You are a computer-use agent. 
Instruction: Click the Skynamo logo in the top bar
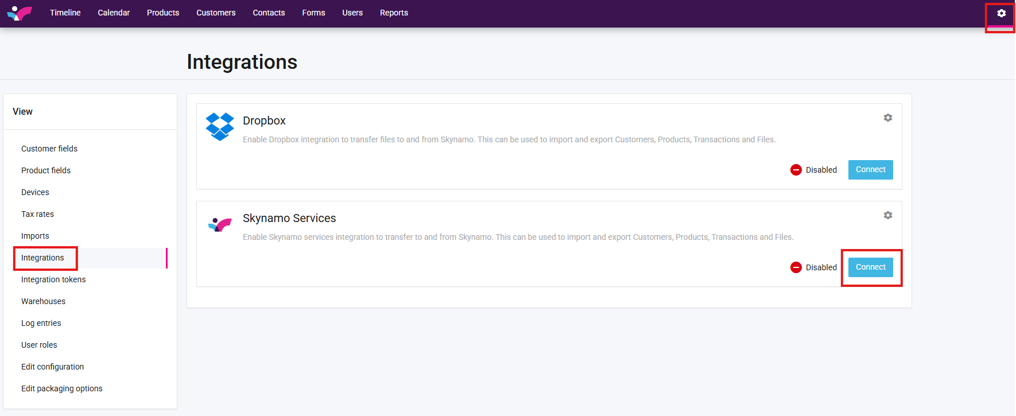coord(20,13)
